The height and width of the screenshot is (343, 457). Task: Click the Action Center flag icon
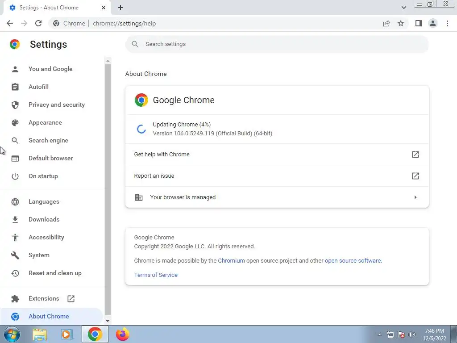click(401, 335)
